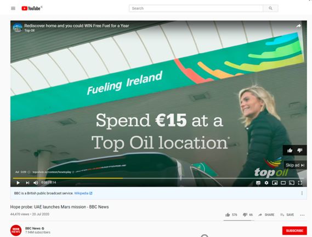The width and height of the screenshot is (312, 237).
Task: Like the ad with thumbs up
Action: (x=290, y=151)
